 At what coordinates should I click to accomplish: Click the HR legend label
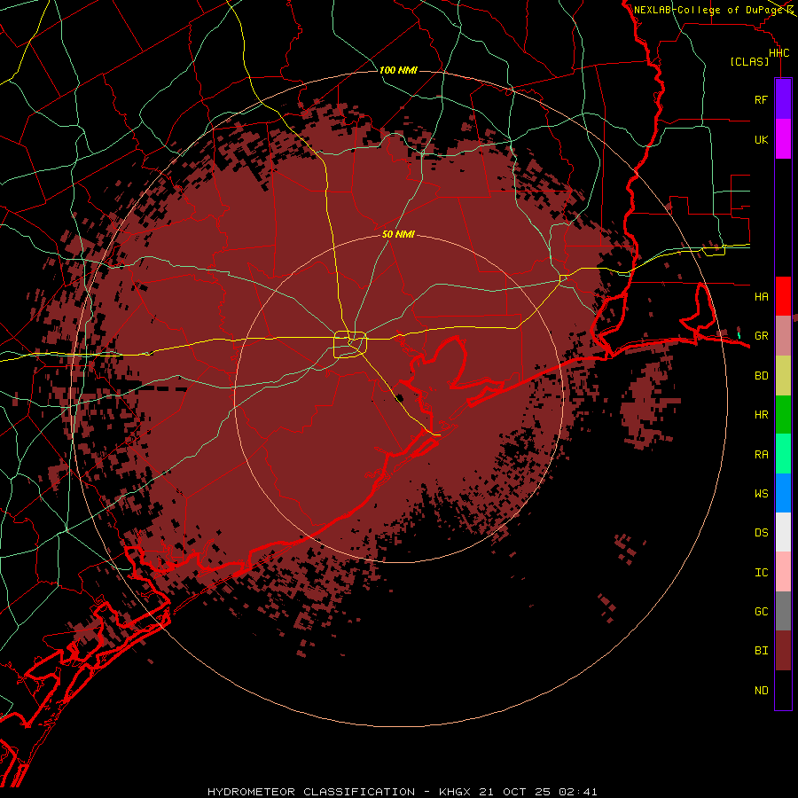[x=761, y=415]
